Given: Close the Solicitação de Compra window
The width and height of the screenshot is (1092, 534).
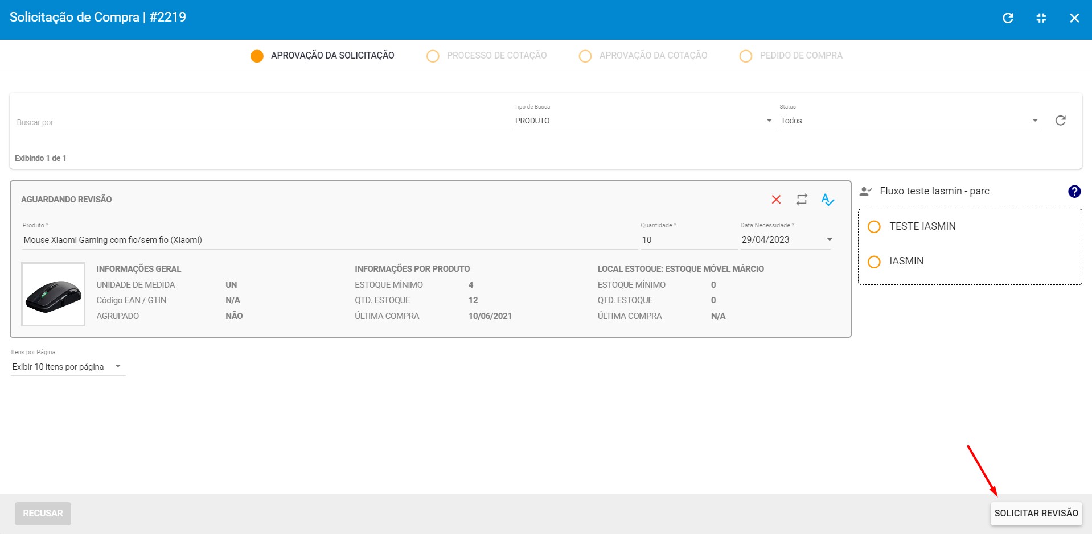Looking at the screenshot, I should 1074,18.
